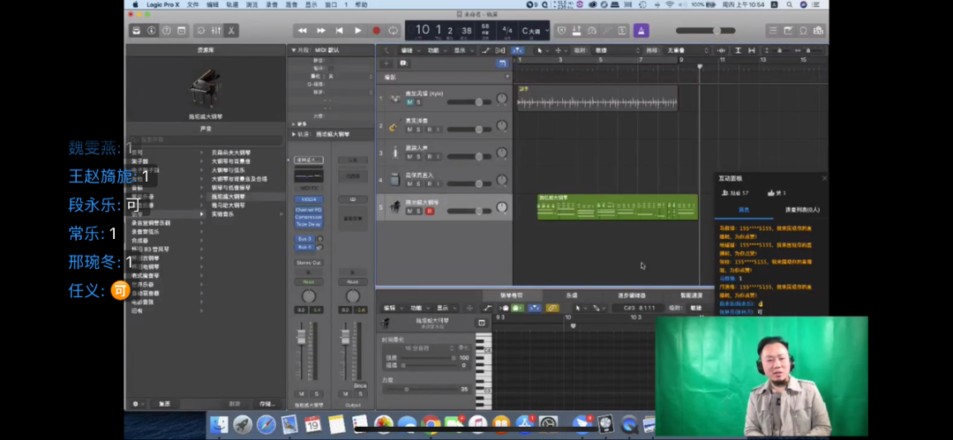Start playback with the Play button

pyautogui.click(x=358, y=30)
